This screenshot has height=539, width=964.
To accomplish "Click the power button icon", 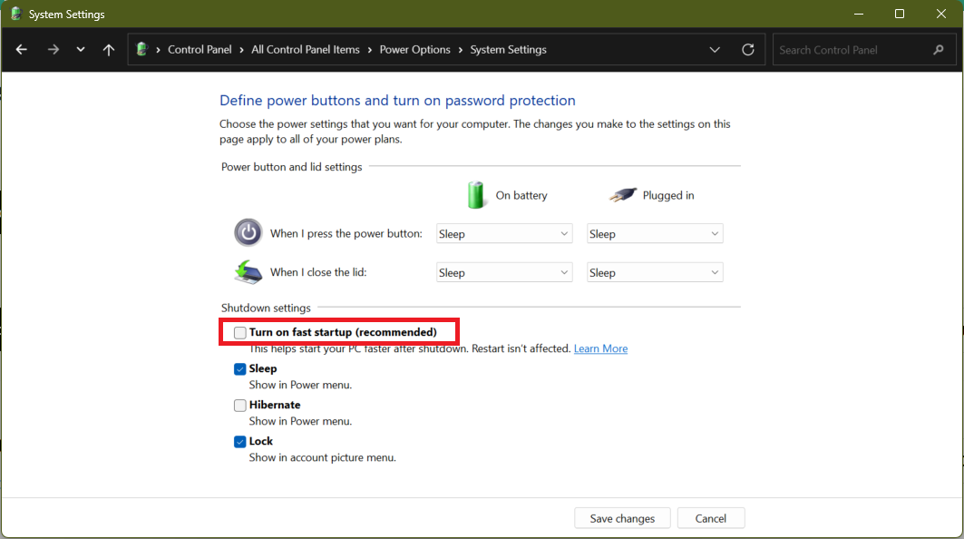I will 248,232.
